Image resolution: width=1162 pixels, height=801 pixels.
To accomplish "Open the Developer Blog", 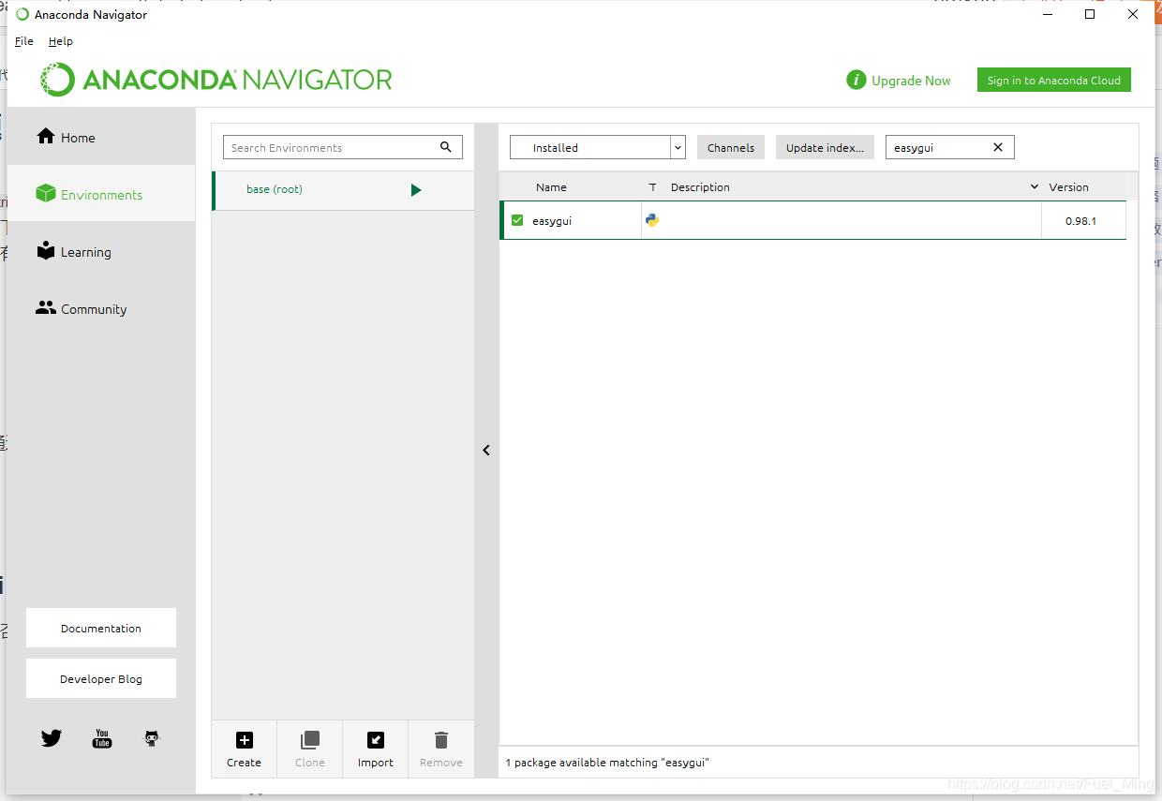I will (x=101, y=678).
